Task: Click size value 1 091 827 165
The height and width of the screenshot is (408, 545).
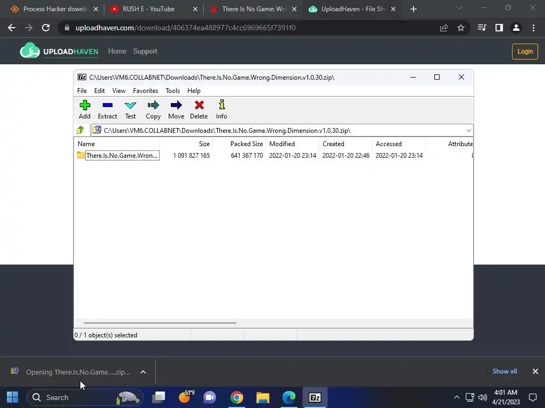Action: coord(192,156)
